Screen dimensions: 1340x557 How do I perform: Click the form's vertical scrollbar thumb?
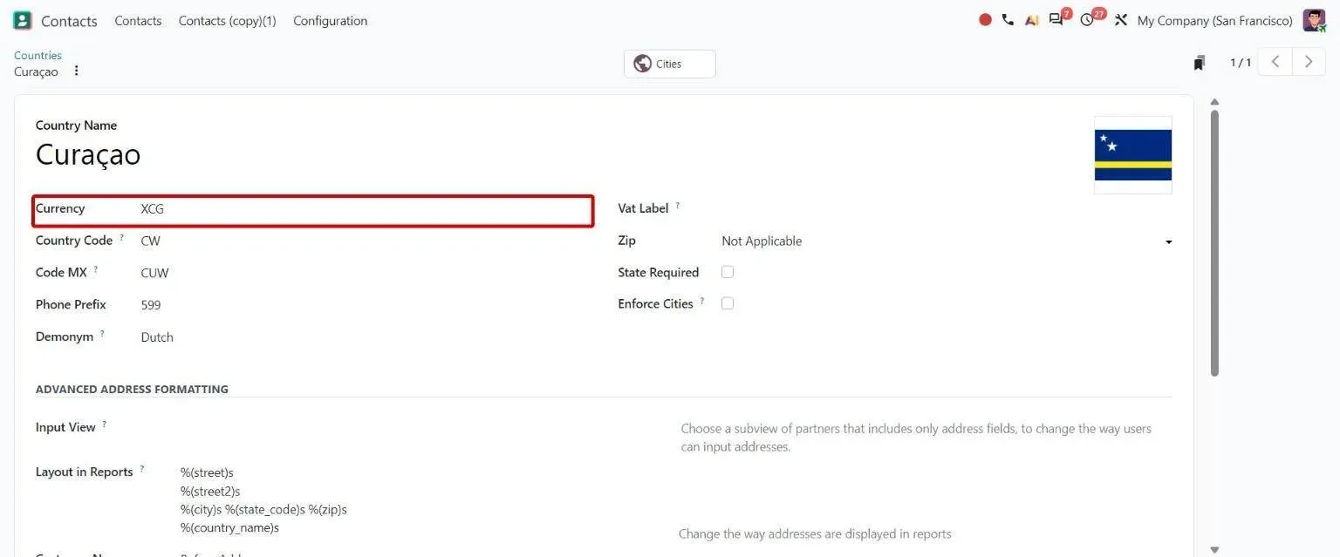tap(1214, 242)
